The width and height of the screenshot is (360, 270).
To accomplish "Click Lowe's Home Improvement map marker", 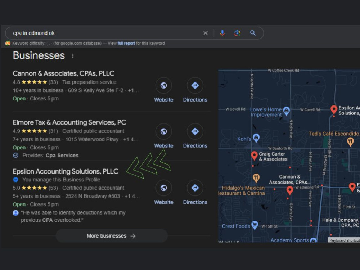I will tap(286, 111).
